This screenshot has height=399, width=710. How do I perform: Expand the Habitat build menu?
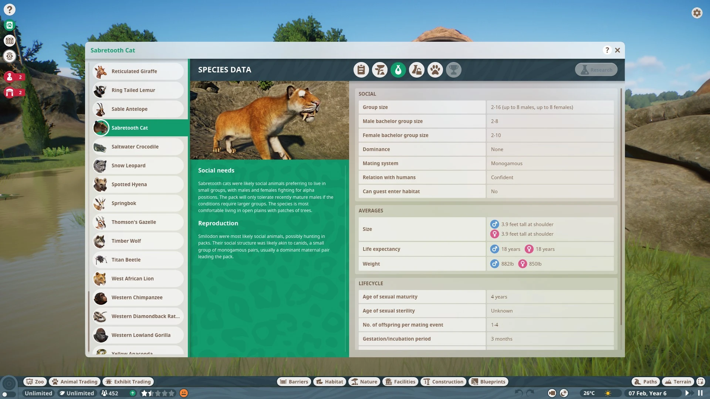[329, 382]
